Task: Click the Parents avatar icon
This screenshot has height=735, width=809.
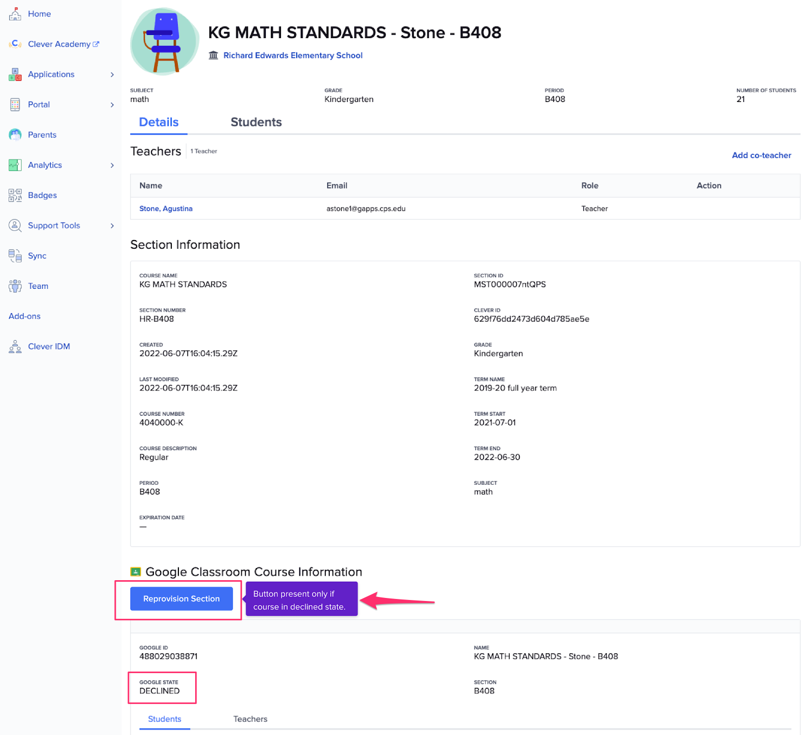Action: [15, 135]
